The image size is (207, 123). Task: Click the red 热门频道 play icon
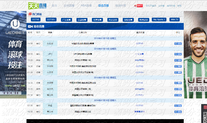click(30, 14)
